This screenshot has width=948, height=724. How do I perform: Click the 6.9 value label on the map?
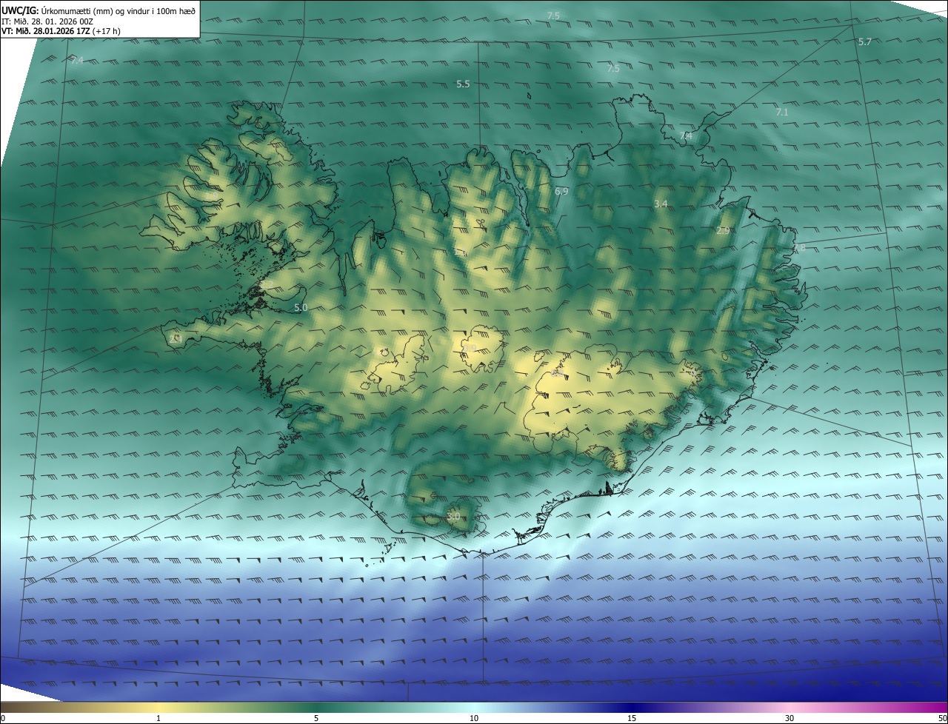pos(561,192)
